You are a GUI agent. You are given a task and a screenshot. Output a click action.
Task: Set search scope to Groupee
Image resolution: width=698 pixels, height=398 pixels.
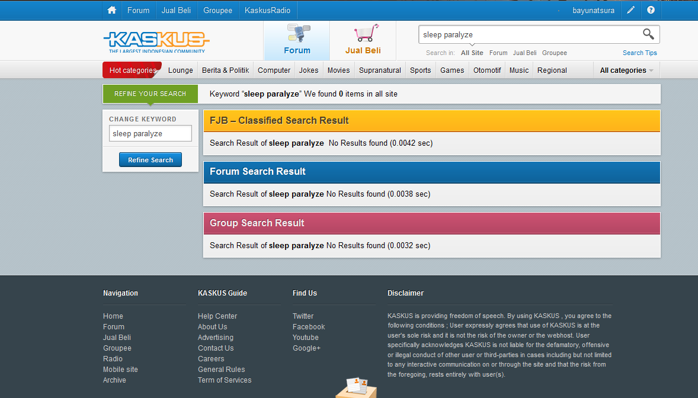[x=554, y=53]
